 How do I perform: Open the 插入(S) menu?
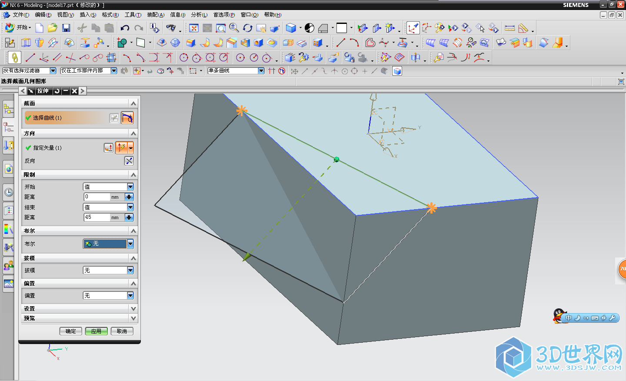[x=88, y=15]
